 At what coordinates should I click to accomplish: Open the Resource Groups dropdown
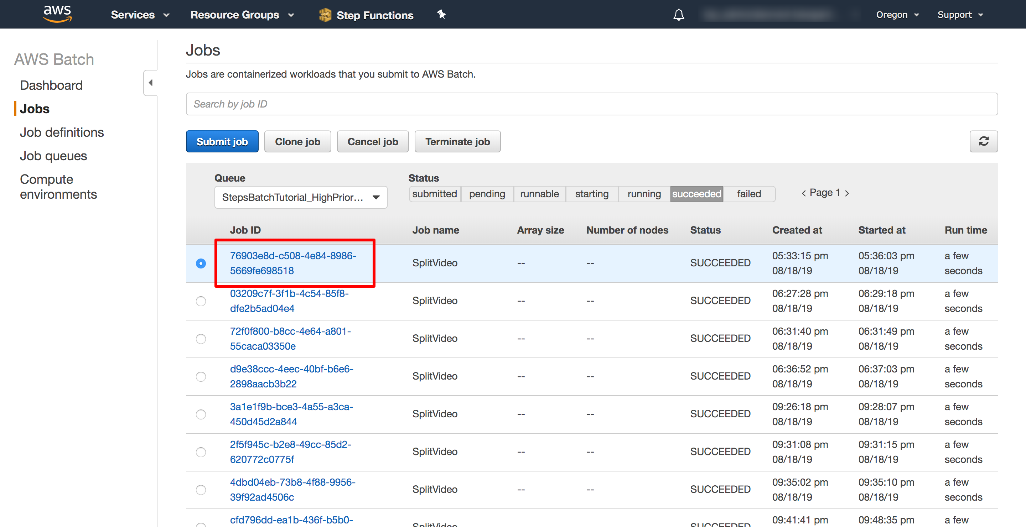click(x=242, y=15)
